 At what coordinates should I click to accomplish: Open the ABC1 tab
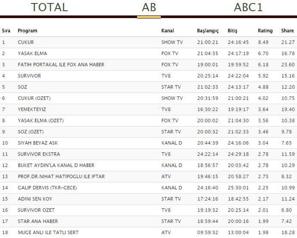248,7
